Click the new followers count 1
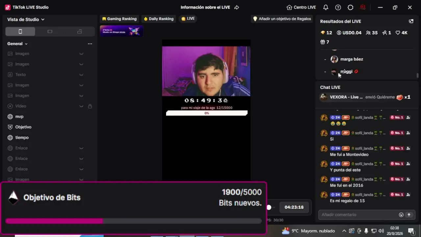 pyautogui.click(x=386, y=33)
